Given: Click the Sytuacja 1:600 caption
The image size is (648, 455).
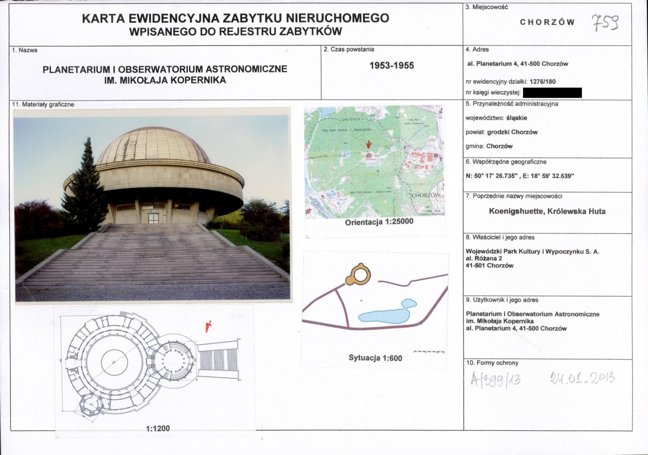Looking at the screenshot, I should (375, 358).
